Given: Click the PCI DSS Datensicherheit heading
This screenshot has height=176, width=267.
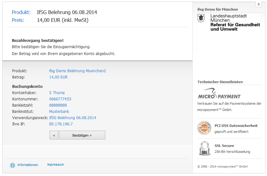Looking at the screenshot, I should (x=236, y=126).
